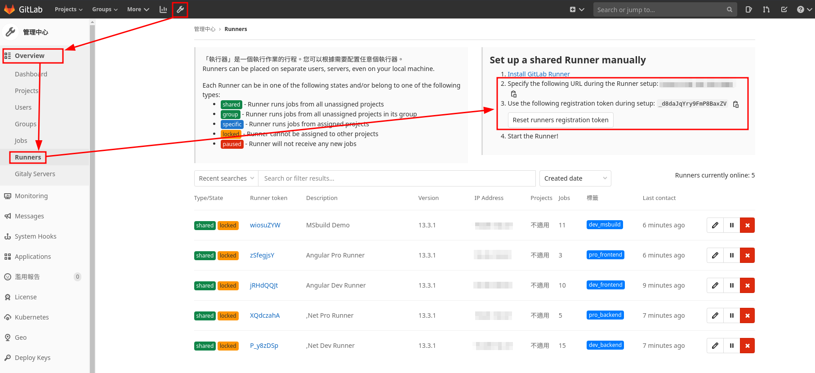Click the Search or filter results field
815x373 pixels.
point(397,178)
